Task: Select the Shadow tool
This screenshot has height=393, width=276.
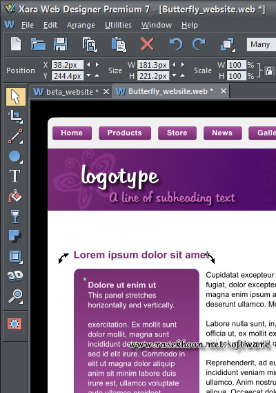Action: coord(15,236)
